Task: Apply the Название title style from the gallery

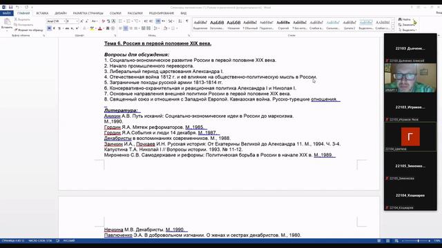Action: click(233, 24)
